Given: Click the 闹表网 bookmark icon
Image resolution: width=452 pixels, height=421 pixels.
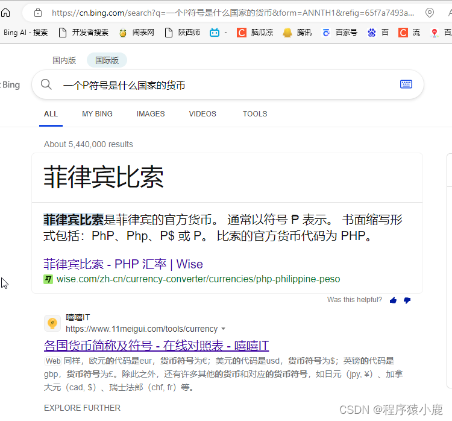Looking at the screenshot, I should click(x=123, y=33).
